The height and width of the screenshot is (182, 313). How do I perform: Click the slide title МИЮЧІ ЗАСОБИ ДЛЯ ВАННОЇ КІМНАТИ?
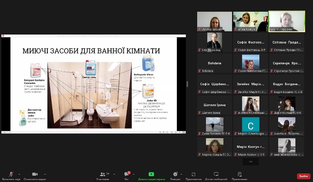click(x=91, y=51)
